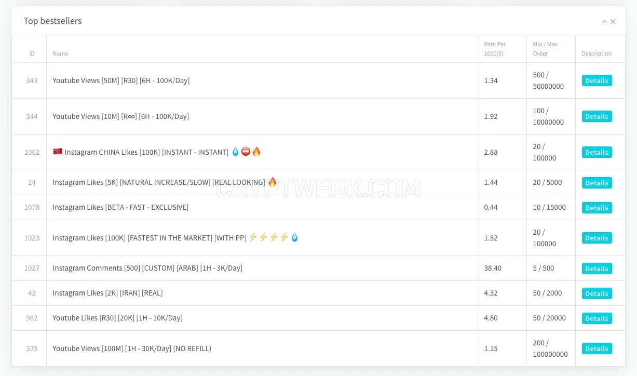This screenshot has height=376, width=637.
Task: Click 'Youtube Views [100M] (NO REFILL)' name
Action: pyautogui.click(x=132, y=348)
